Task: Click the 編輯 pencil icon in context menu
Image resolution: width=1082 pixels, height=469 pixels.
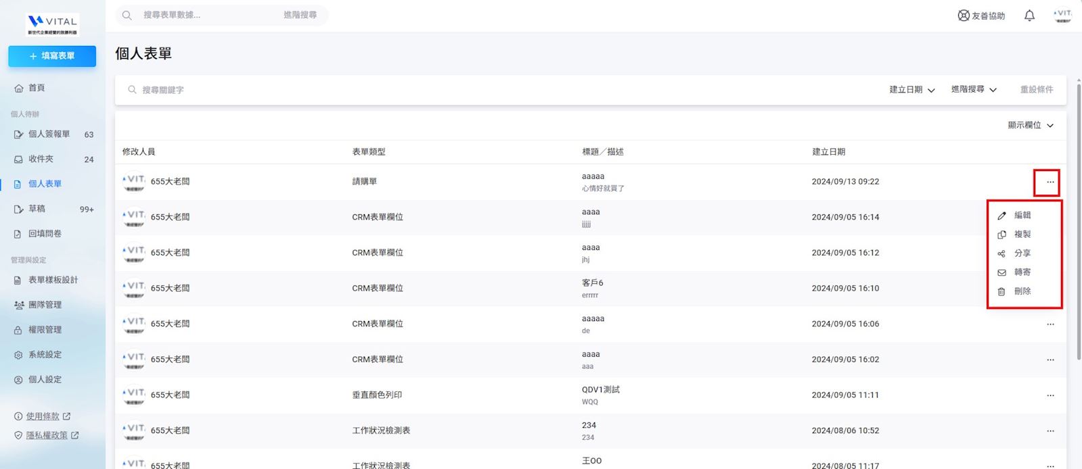Action: coord(1001,216)
